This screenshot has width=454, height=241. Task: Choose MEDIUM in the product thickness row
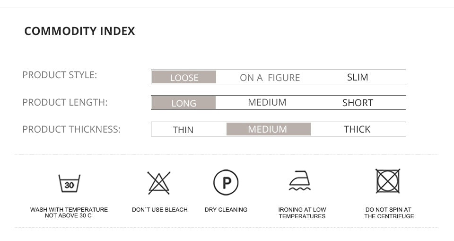point(268,129)
